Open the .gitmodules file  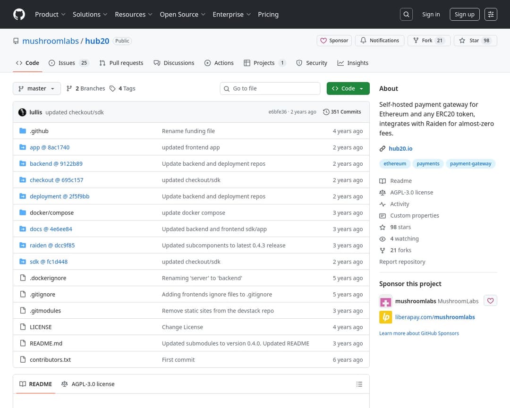pyautogui.click(x=45, y=311)
